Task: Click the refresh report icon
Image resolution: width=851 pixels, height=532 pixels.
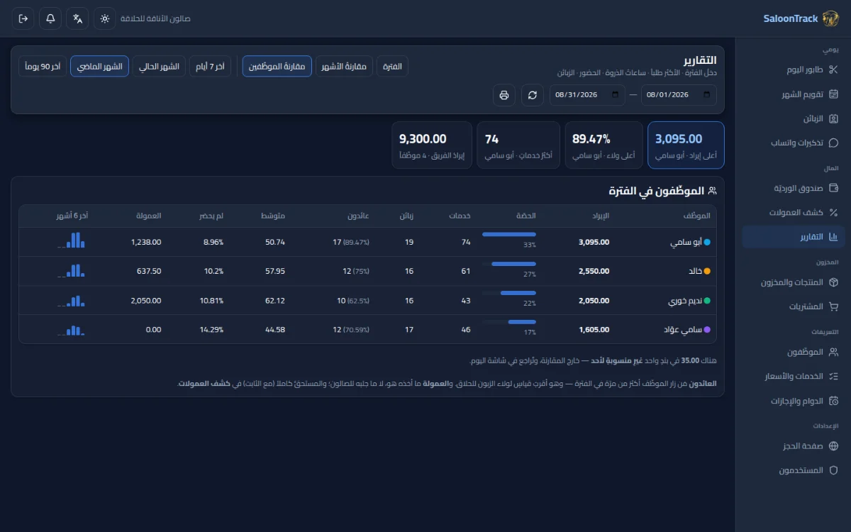Action: [533, 95]
